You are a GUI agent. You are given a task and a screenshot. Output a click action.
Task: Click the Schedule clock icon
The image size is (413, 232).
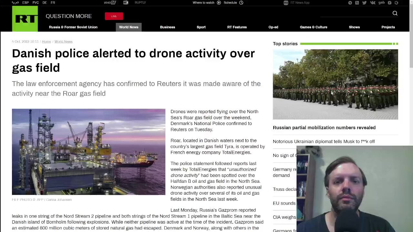coord(241,3)
